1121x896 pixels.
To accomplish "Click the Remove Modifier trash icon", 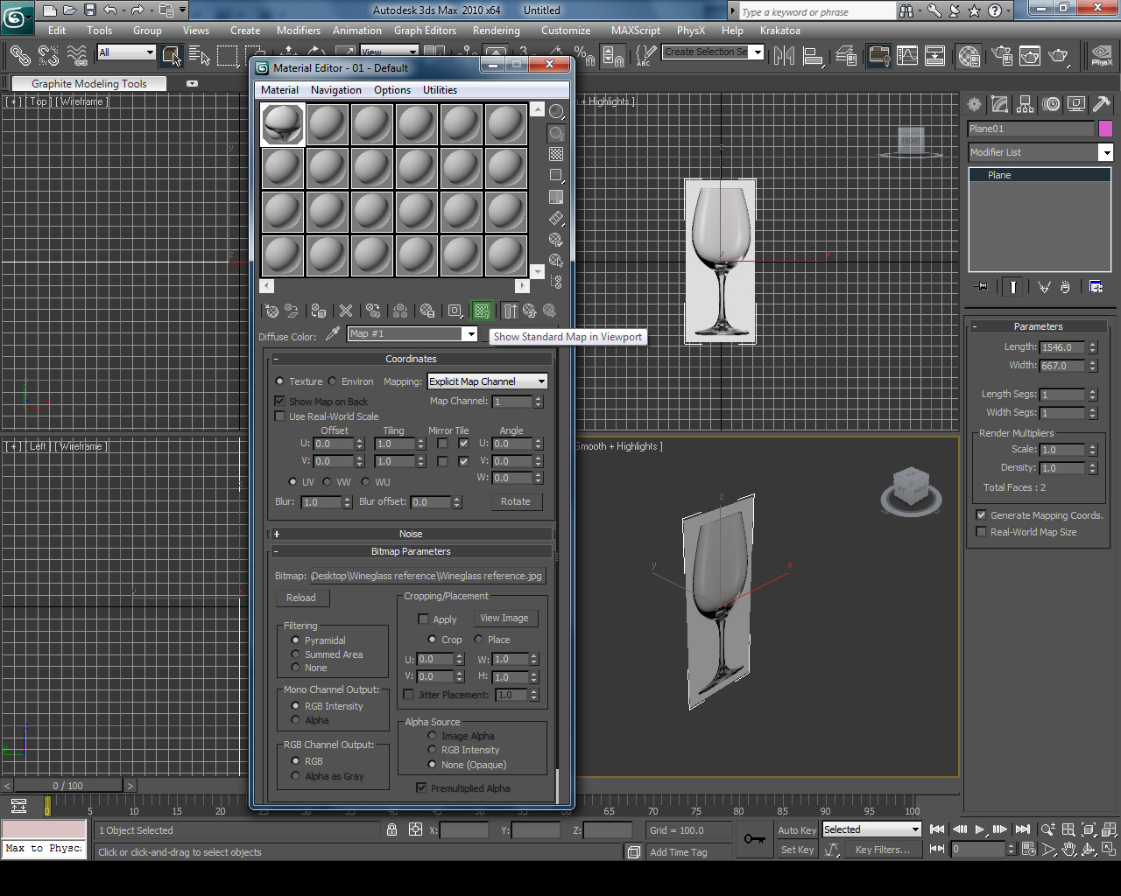I will pos(1065,286).
